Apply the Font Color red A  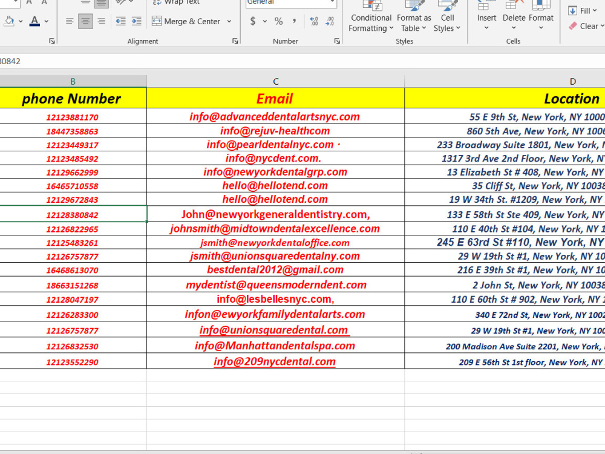34,21
